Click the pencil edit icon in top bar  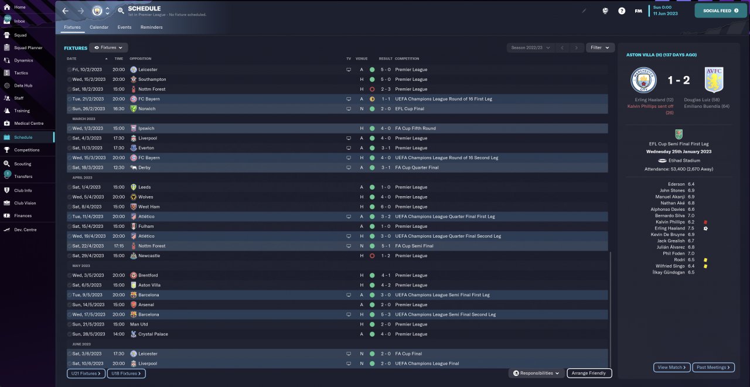(584, 11)
